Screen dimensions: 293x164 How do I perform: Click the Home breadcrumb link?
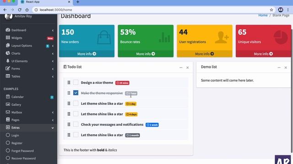point(263,15)
